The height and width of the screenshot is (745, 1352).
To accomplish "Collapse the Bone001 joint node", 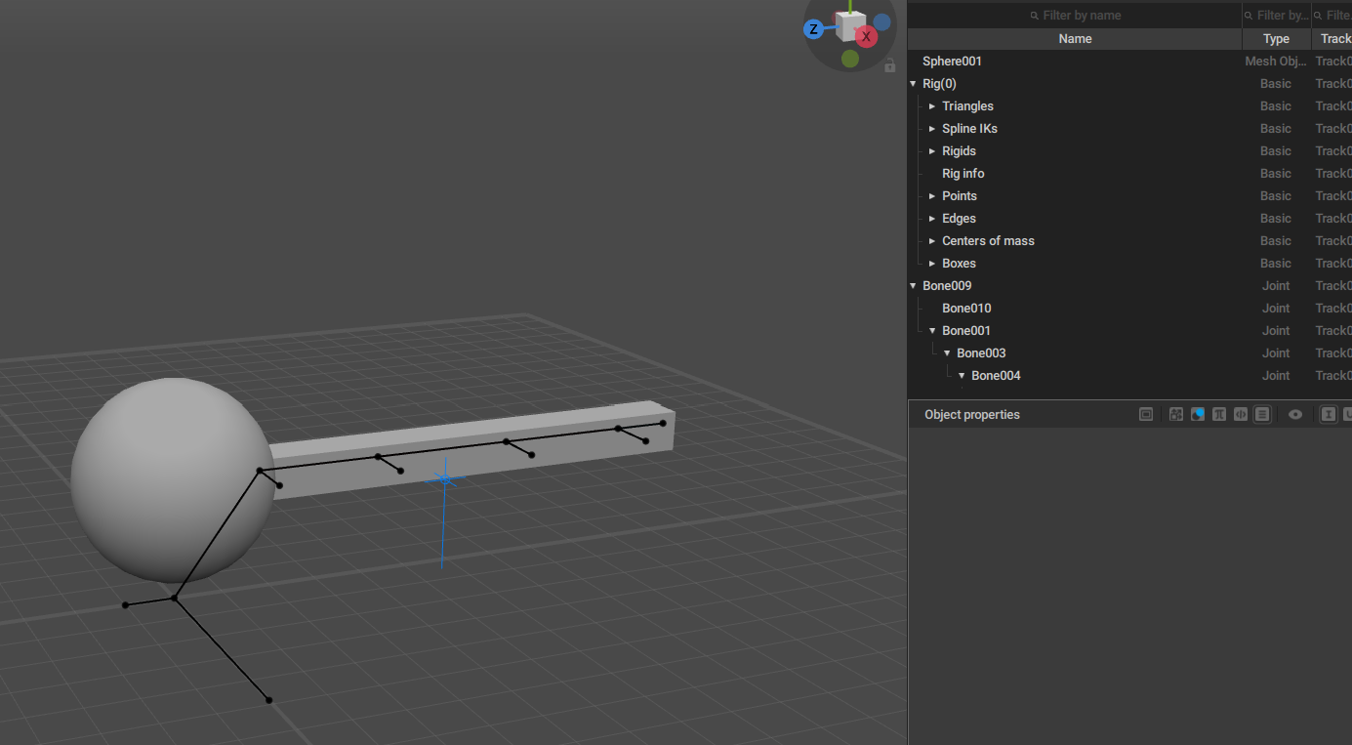I will [932, 331].
